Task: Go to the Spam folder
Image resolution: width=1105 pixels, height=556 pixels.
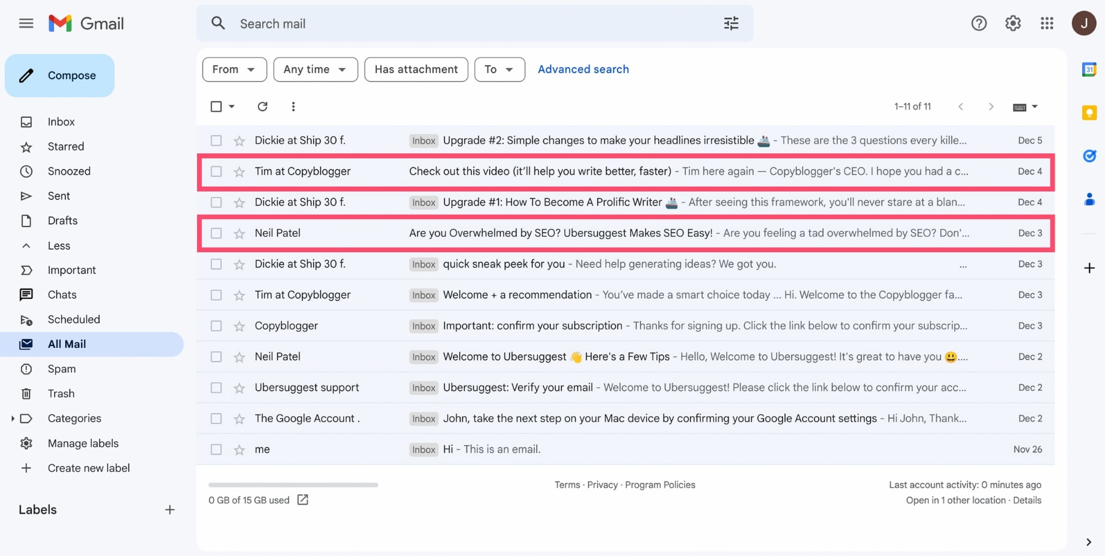Action: (61, 369)
